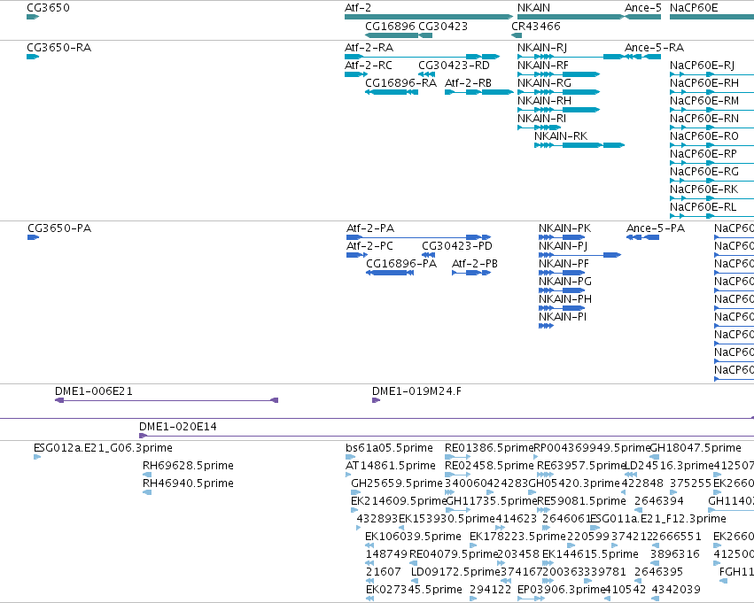This screenshot has width=754, height=603.
Task: Select BAC clone DME1-006E21
Action: 94,391
